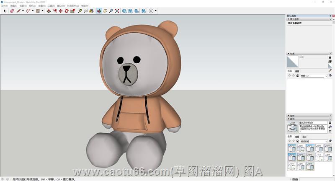This screenshot has height=181, width=335.
Task: Click Update Style refresh icon
Action: [x=330, y=131]
